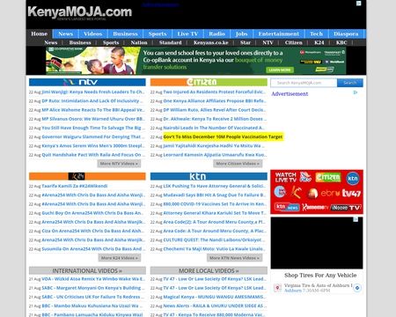Click the More NTV Videos button
The image size is (396, 317).
click(119, 164)
